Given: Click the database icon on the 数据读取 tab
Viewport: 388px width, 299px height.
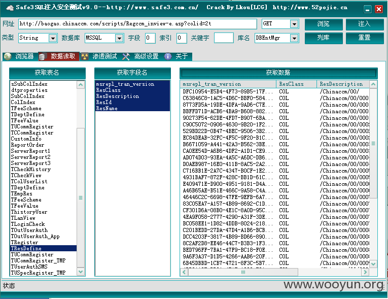Looking at the screenshot, I should click(x=42, y=57).
